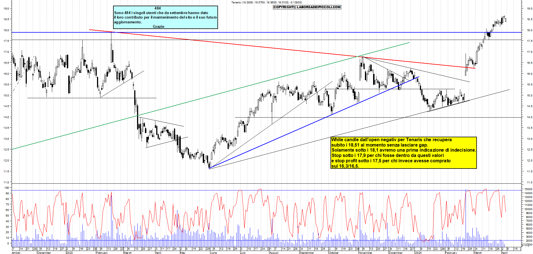This screenshot has height=254, width=533.
Task: Click the 2000 label on the volume axis
Action: tap(528, 241)
